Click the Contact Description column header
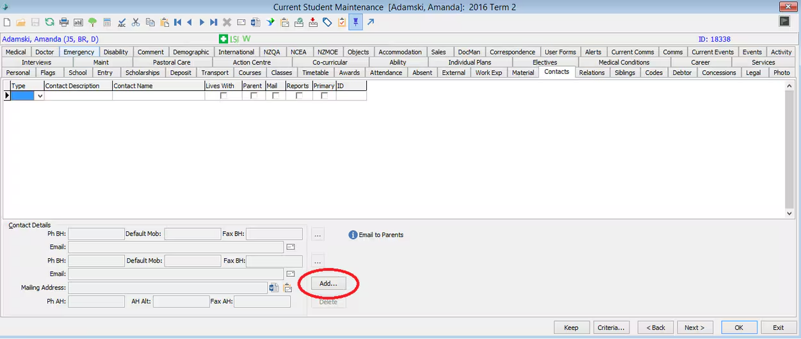Viewport: 801px width, 339px height. coord(78,86)
